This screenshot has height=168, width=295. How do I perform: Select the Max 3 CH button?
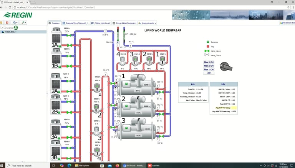(209, 62)
